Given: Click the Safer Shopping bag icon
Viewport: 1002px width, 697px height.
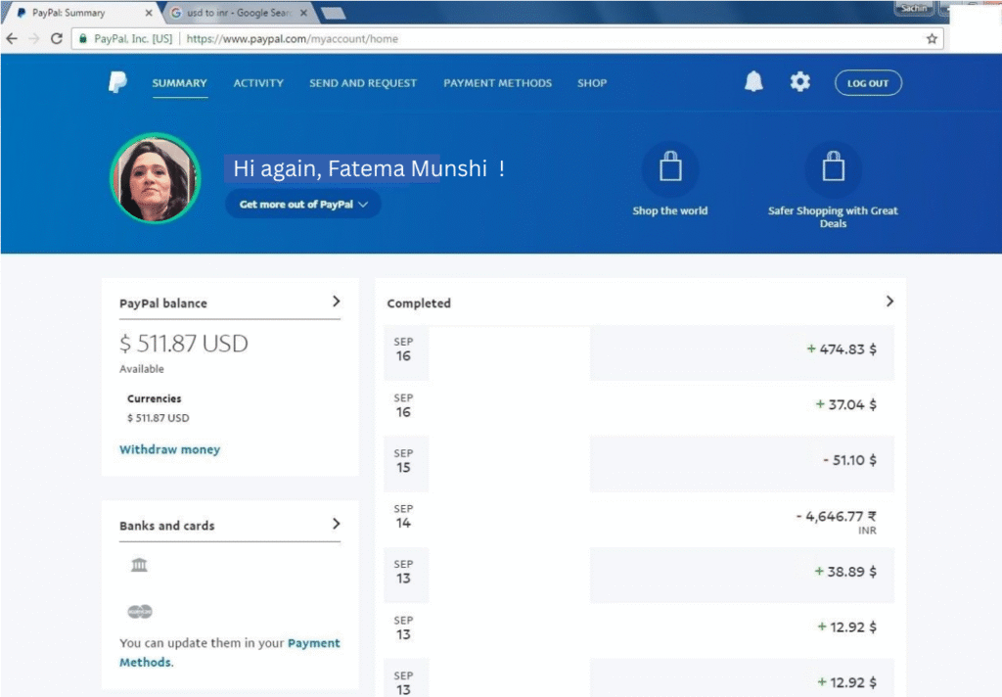Looking at the screenshot, I should pos(834,168).
